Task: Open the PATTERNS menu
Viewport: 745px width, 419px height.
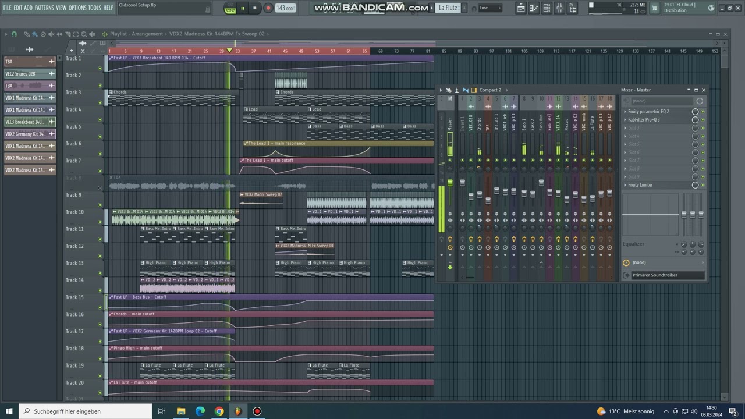Action: [44, 8]
